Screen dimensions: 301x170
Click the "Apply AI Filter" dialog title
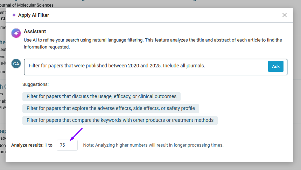click(x=34, y=15)
